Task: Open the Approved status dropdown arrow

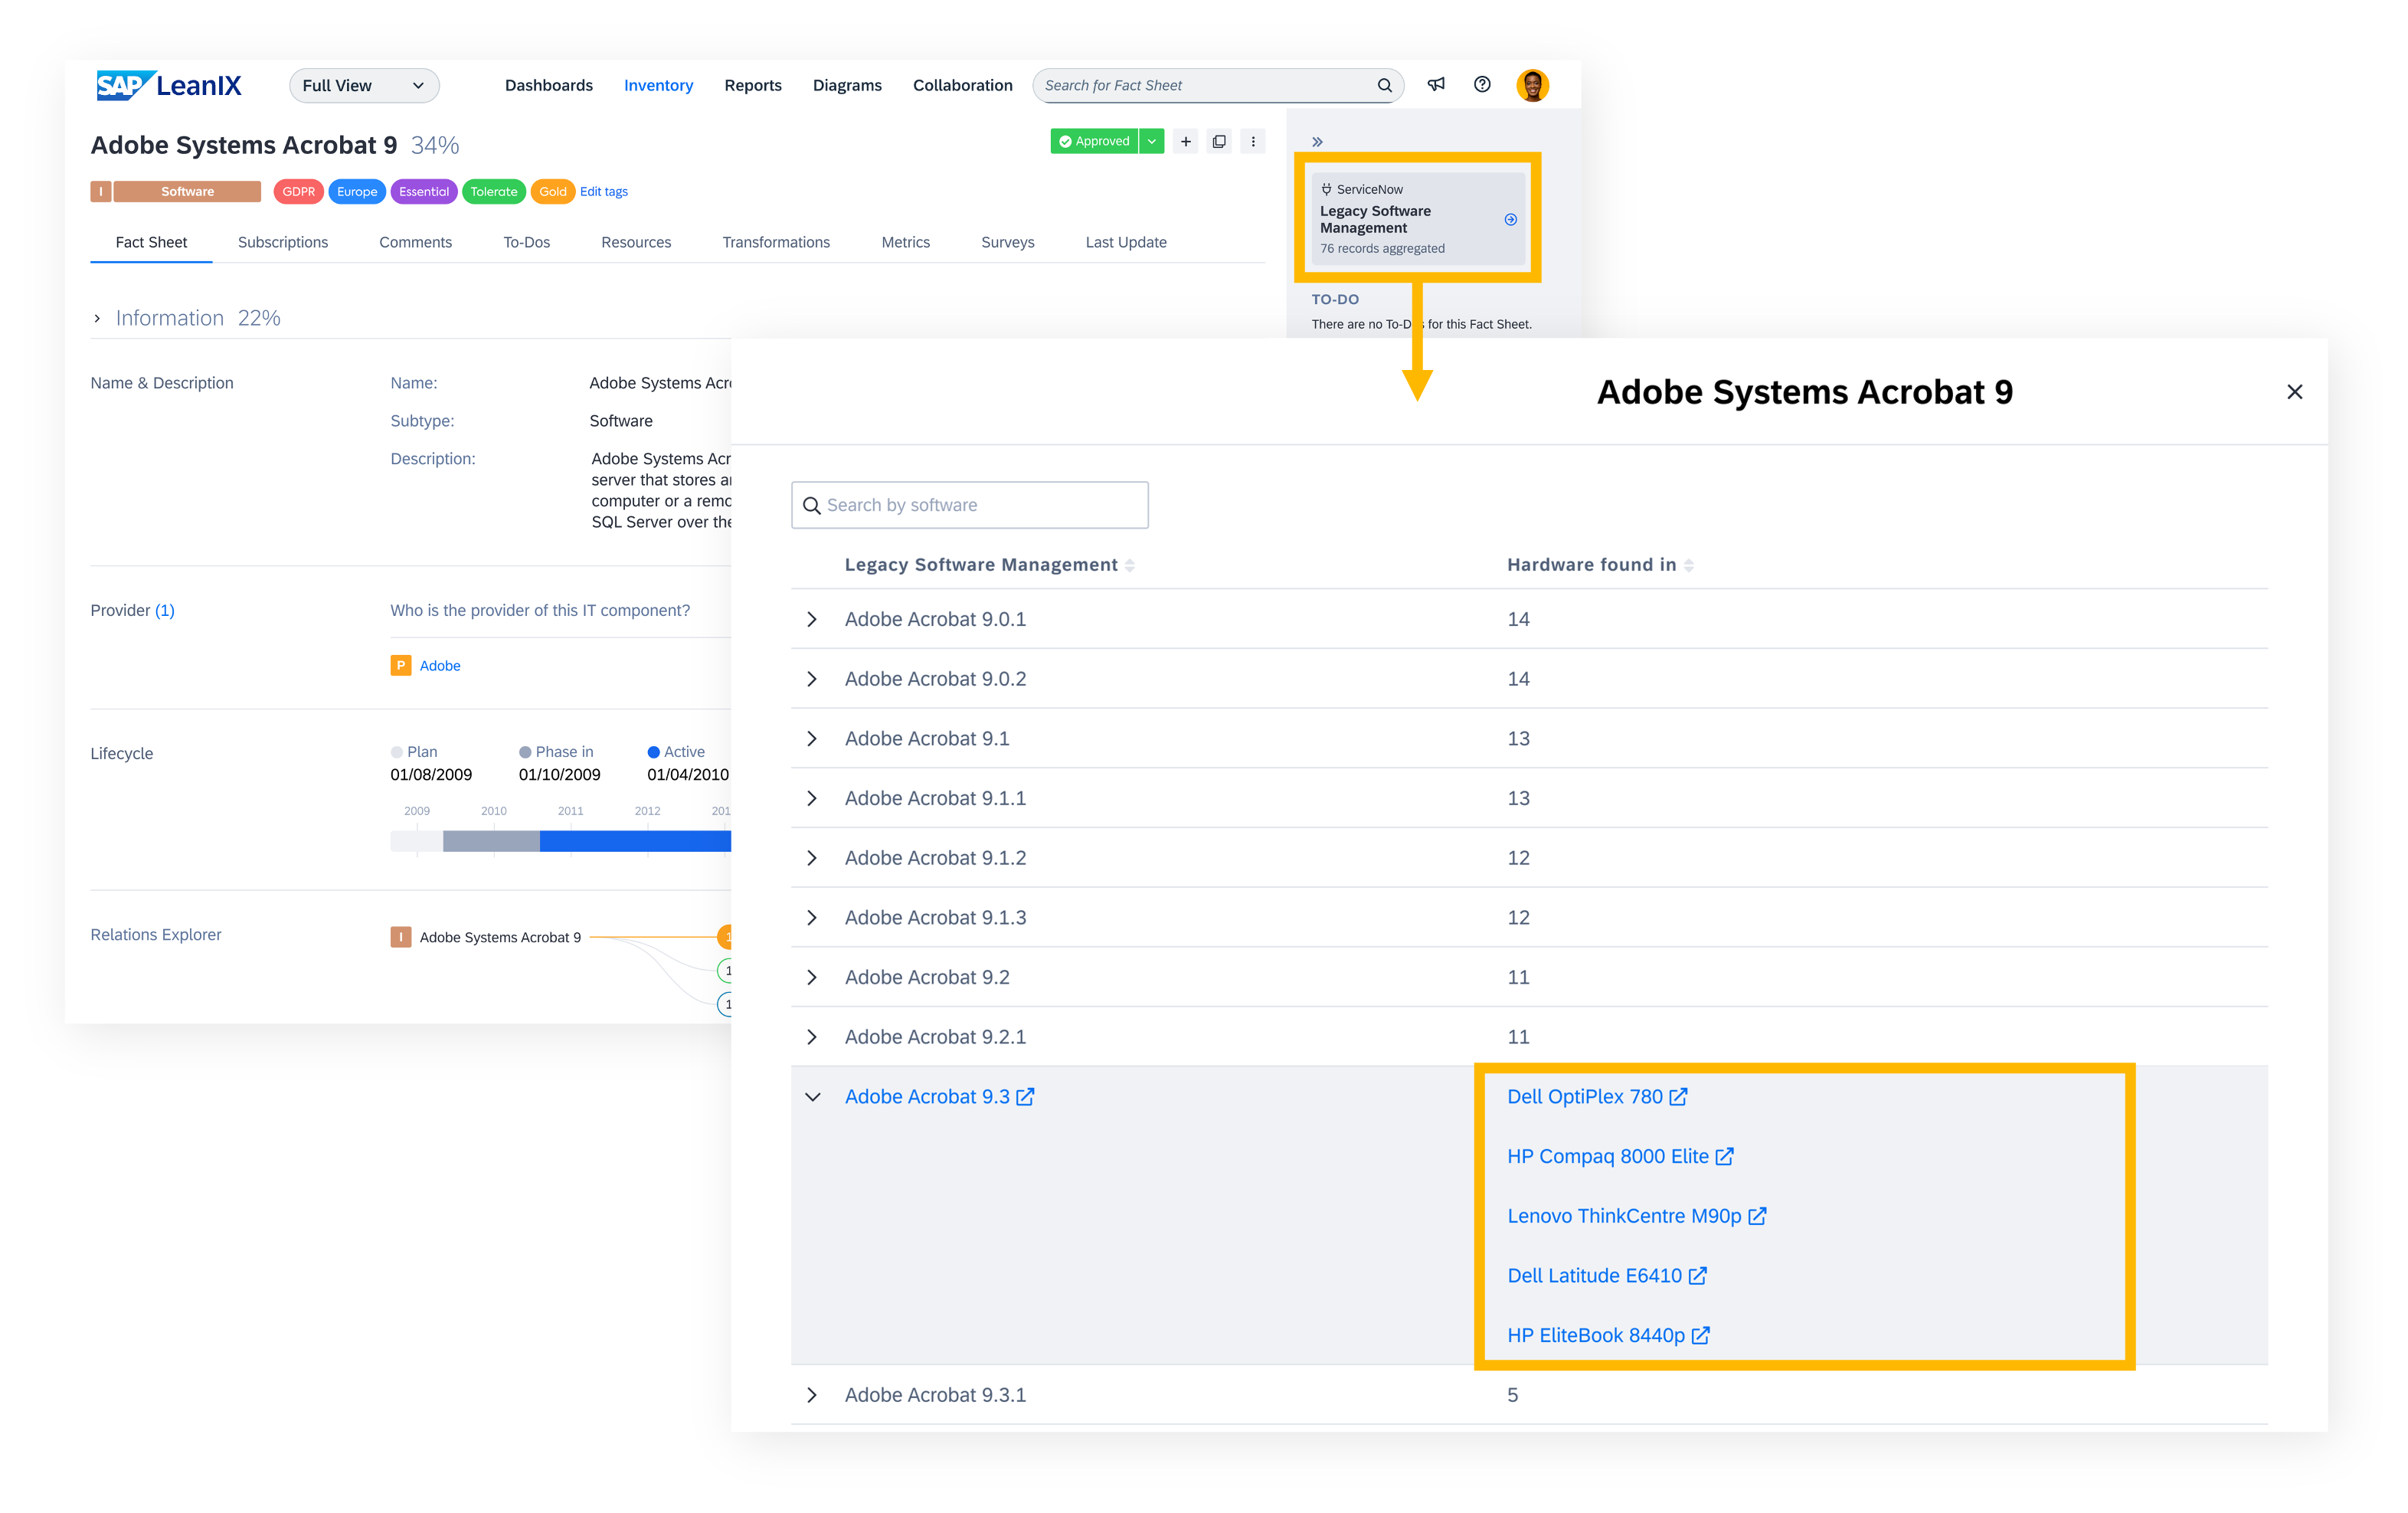Action: [x=1152, y=141]
